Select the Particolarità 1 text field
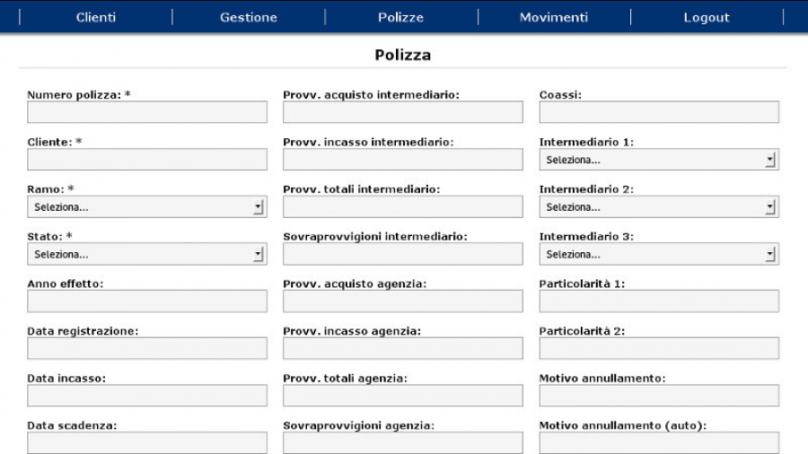 click(659, 301)
